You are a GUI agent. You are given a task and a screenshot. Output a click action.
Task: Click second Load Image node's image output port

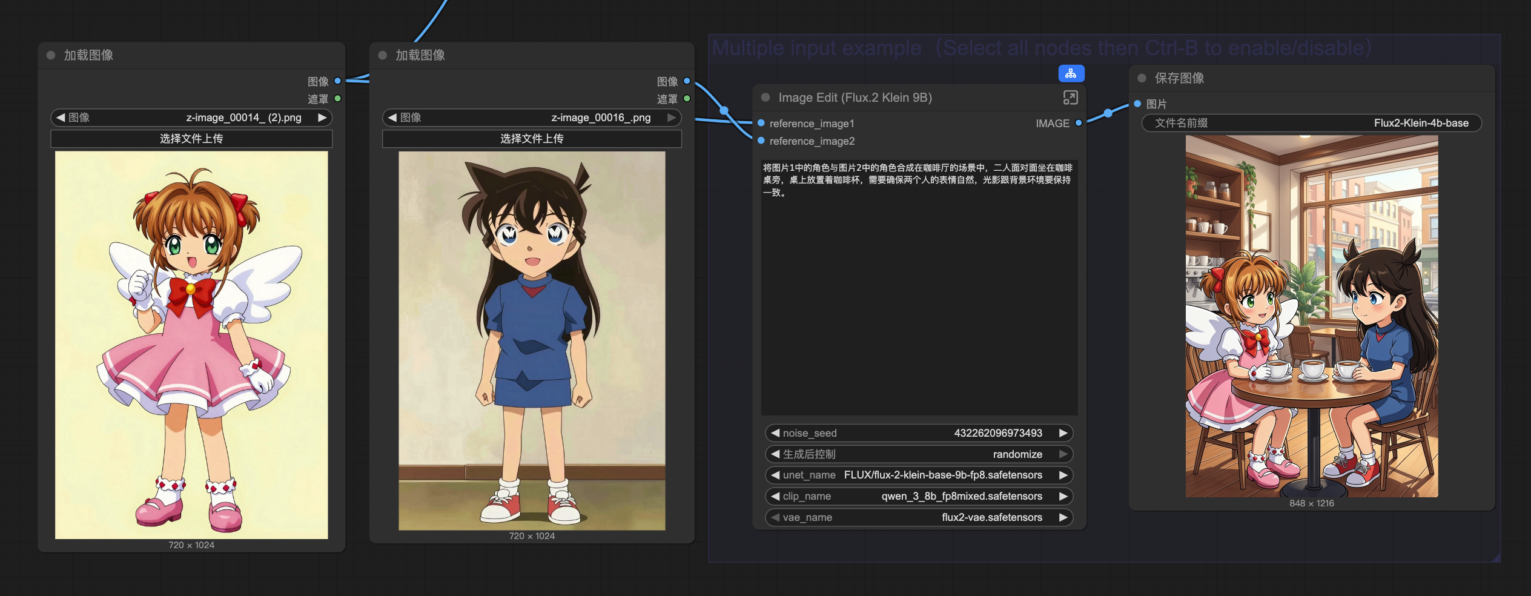click(687, 81)
